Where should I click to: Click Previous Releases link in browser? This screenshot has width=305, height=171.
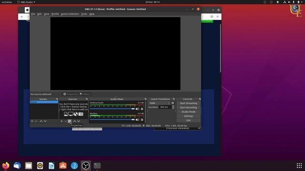pyautogui.click(x=178, y=128)
